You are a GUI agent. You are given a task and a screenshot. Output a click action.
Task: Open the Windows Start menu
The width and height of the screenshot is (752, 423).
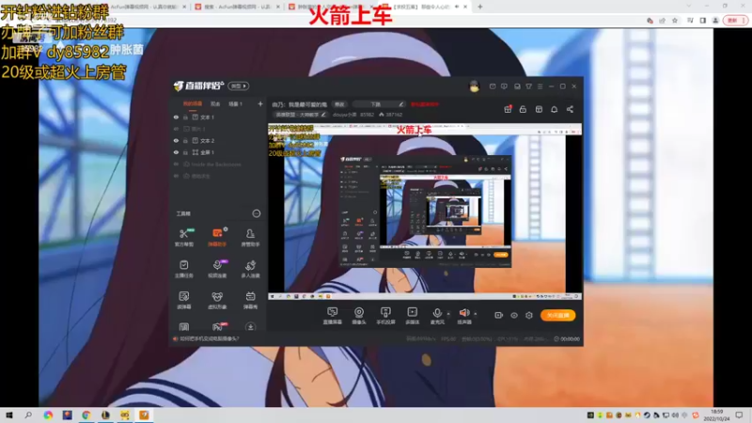[x=8, y=415]
